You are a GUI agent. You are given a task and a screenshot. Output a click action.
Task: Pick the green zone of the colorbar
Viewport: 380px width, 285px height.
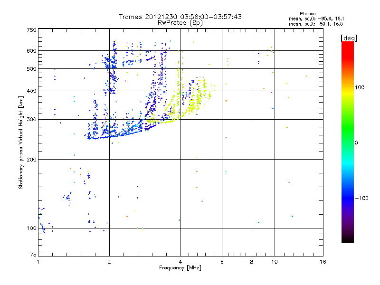pyautogui.click(x=348, y=128)
